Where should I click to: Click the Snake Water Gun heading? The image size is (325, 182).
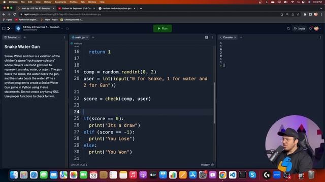22,47
